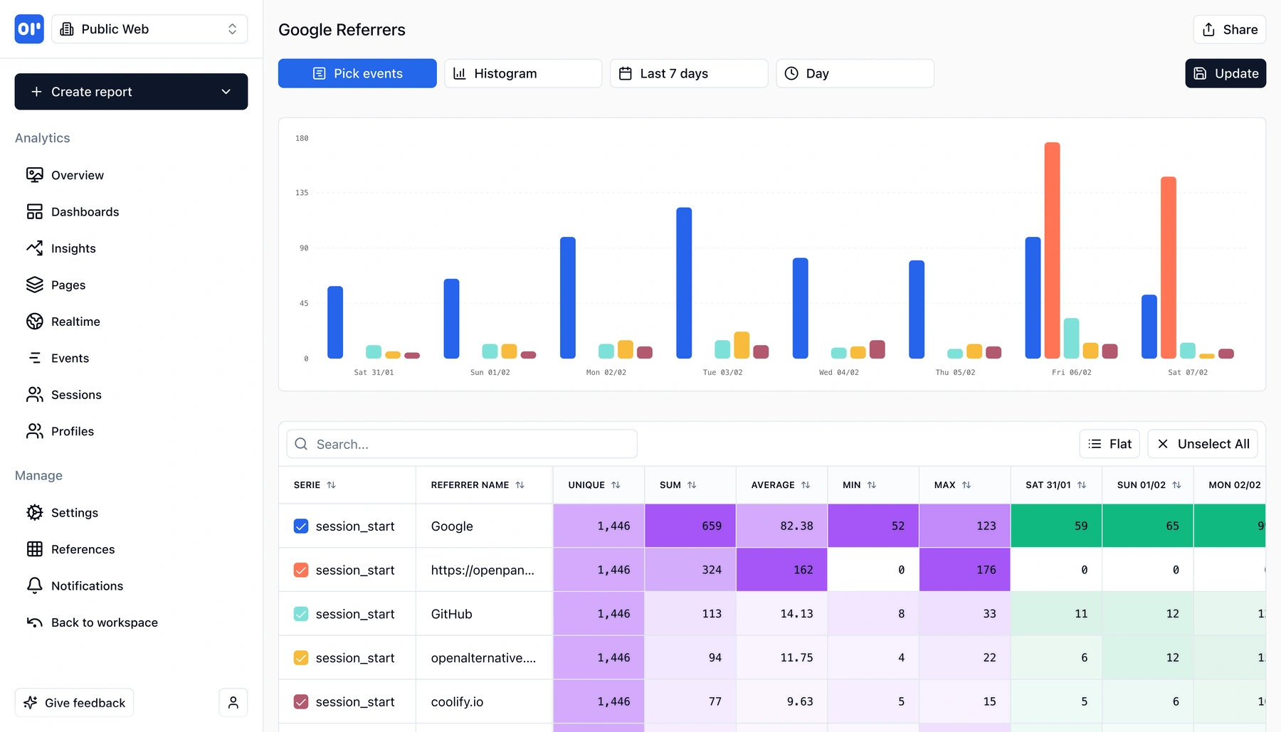Image resolution: width=1281 pixels, height=732 pixels.
Task: Uncheck the Google session_start row
Action: pyautogui.click(x=300, y=526)
